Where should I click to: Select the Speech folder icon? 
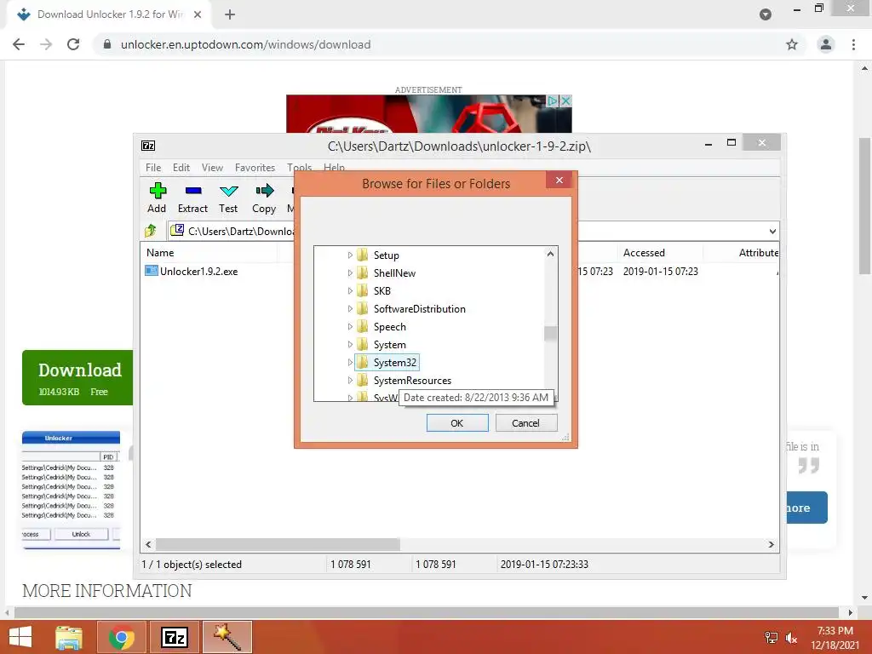click(363, 326)
